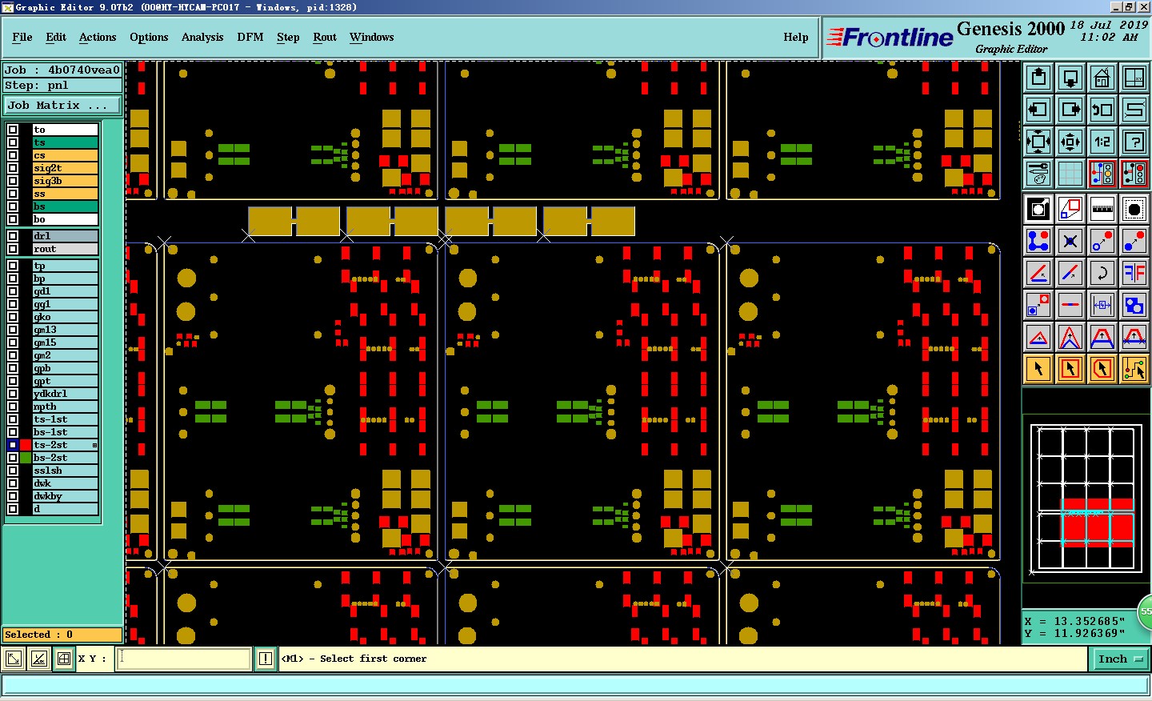Click the home view icon
The height and width of the screenshot is (701, 1152).
pyautogui.click(x=1102, y=78)
